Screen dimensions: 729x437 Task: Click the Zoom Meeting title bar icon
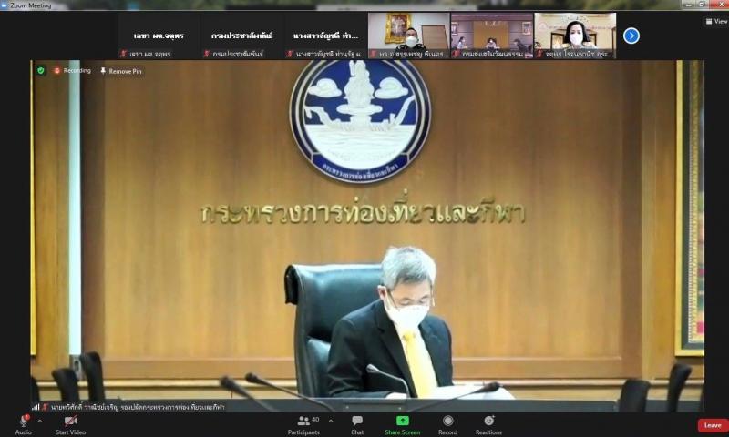5,5
